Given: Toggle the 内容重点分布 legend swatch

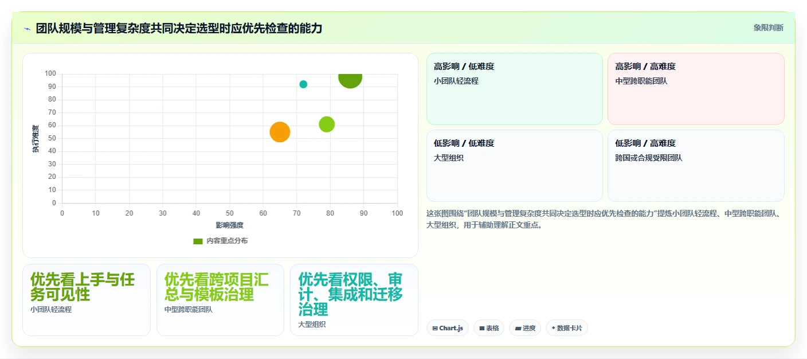Looking at the screenshot, I should point(198,241).
